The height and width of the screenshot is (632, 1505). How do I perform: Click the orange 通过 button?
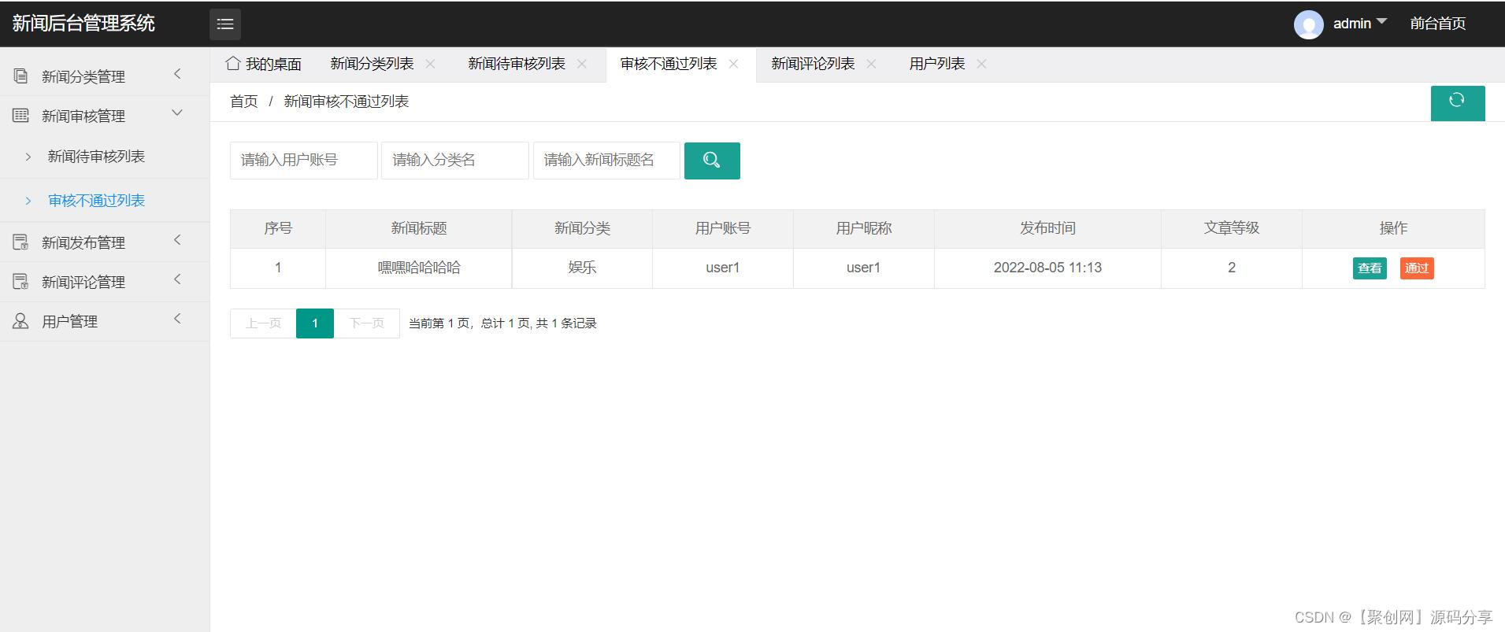click(x=1417, y=268)
